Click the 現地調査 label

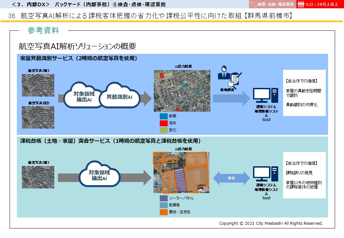(x=227, y=90)
